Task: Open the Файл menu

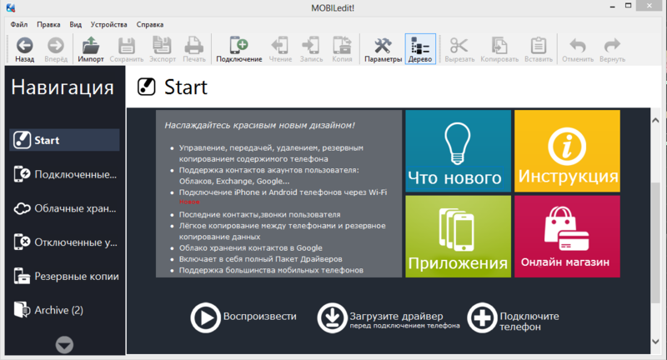Action: (19, 25)
